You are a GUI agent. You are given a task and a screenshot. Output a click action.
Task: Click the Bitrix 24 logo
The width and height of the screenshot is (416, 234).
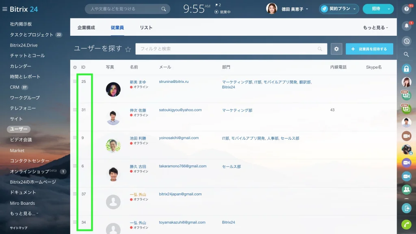point(24,9)
